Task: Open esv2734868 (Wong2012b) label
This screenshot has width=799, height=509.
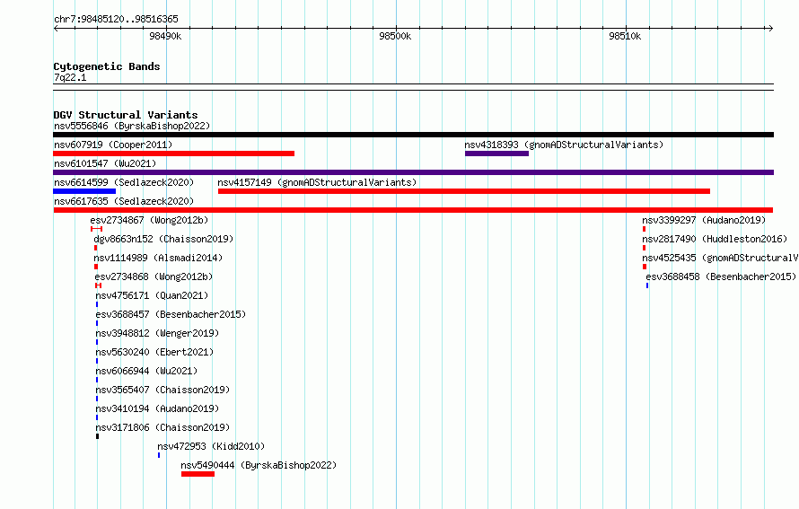Action: pos(154,276)
